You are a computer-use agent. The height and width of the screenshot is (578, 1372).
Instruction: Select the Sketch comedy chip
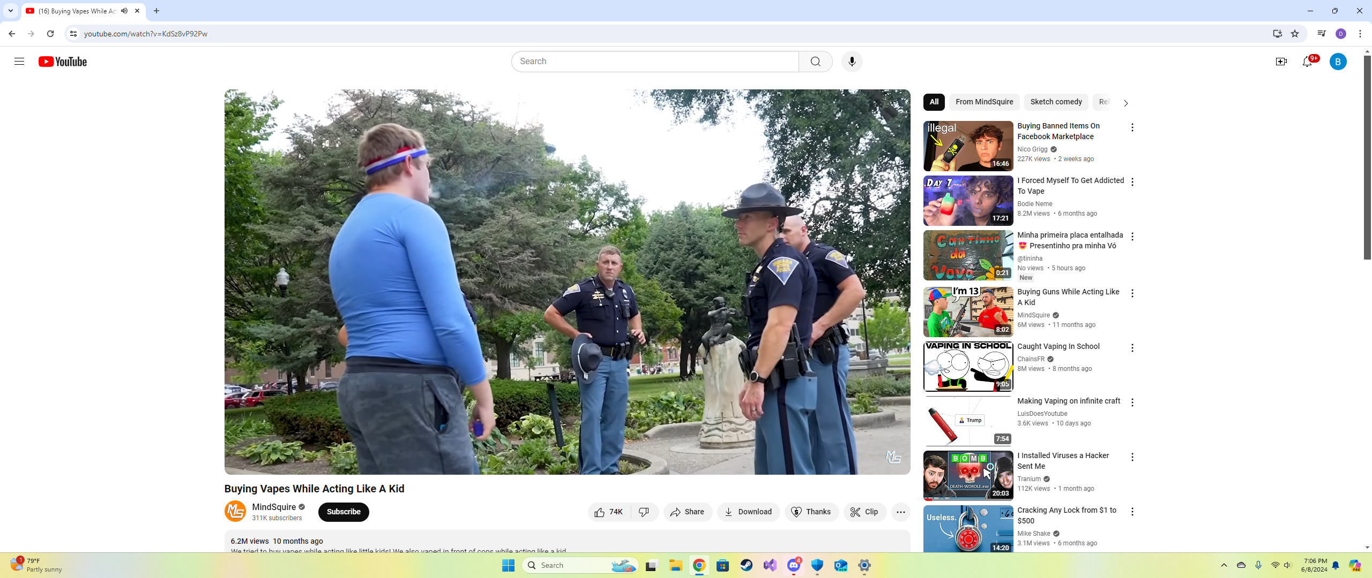[1056, 102]
